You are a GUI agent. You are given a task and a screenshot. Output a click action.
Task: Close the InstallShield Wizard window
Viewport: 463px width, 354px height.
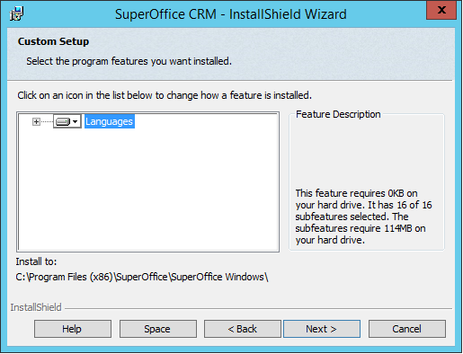click(x=441, y=10)
